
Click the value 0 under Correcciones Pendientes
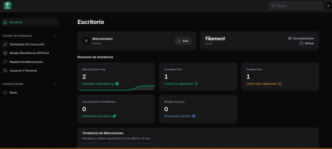click(x=84, y=109)
